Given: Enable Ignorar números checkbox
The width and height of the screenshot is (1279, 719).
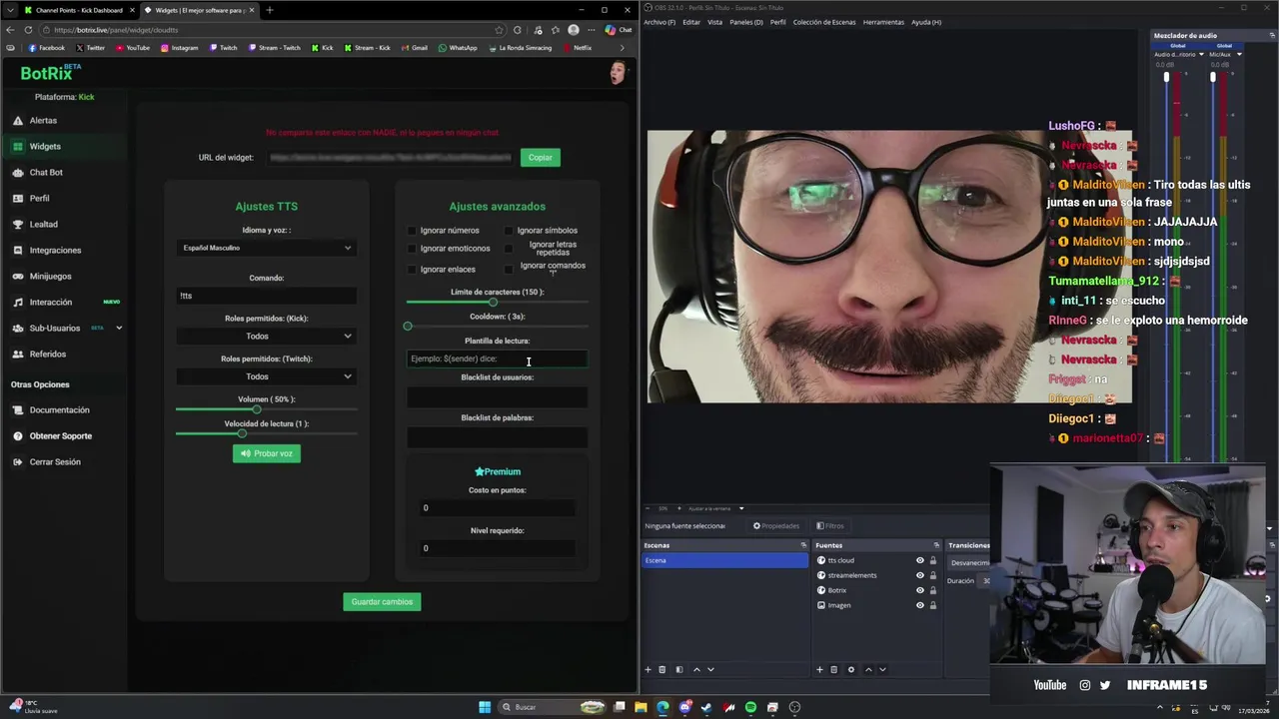Looking at the screenshot, I should tap(412, 231).
